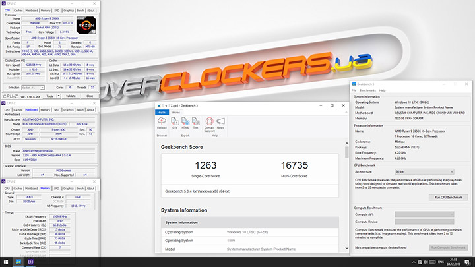Click the Close button in CPU-Z footer
Image resolution: width=475 pixels, height=267 pixels.
(90, 96)
